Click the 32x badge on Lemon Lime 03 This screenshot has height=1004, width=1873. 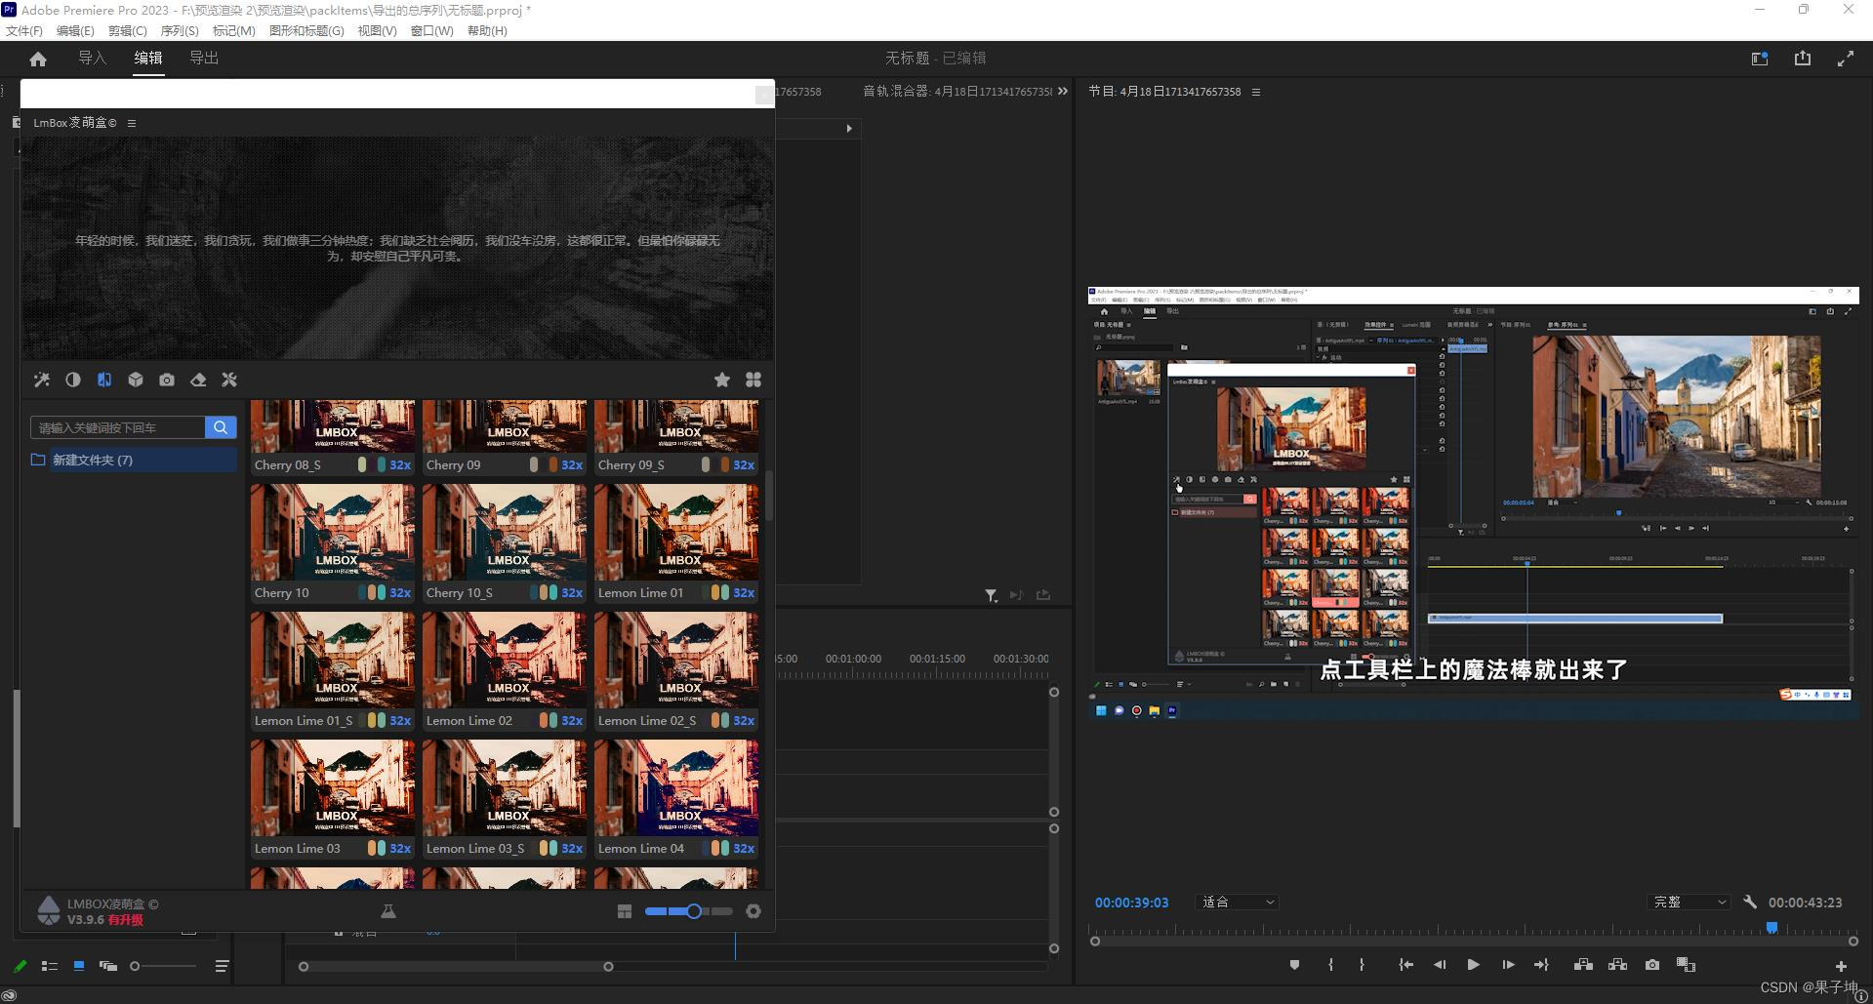coord(400,849)
